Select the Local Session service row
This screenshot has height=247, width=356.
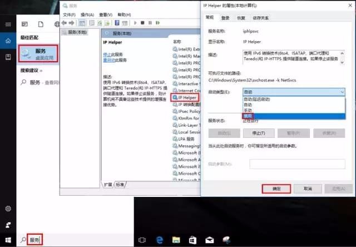(x=186, y=132)
